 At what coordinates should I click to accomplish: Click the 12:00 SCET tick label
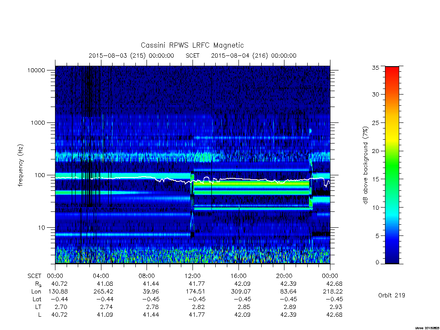[192, 276]
